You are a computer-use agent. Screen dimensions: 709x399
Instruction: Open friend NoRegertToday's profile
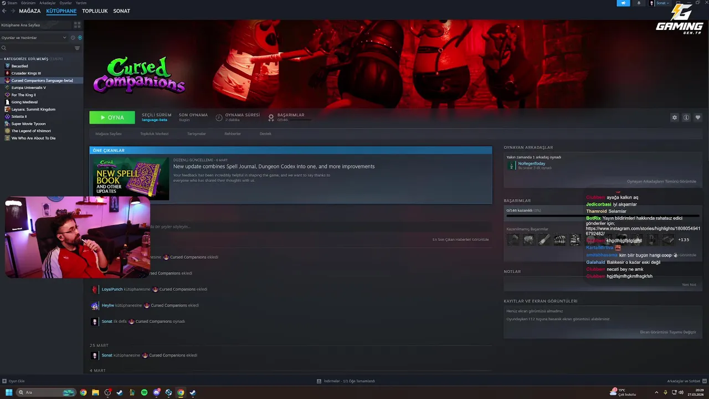pos(532,163)
